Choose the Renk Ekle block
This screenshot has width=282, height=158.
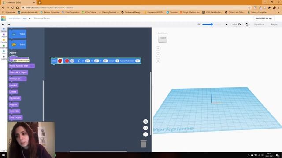(x=15, y=111)
